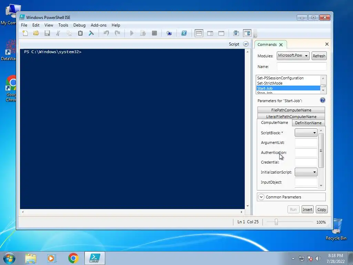Click the Refresh button
Screen dimensions: 353x265
[x=319, y=56]
